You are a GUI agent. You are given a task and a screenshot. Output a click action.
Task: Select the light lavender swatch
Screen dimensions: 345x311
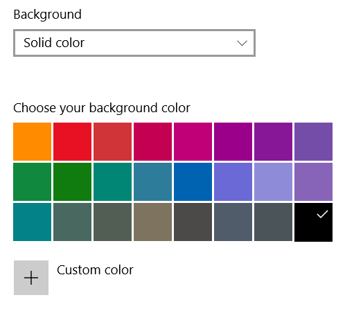pos(273,181)
